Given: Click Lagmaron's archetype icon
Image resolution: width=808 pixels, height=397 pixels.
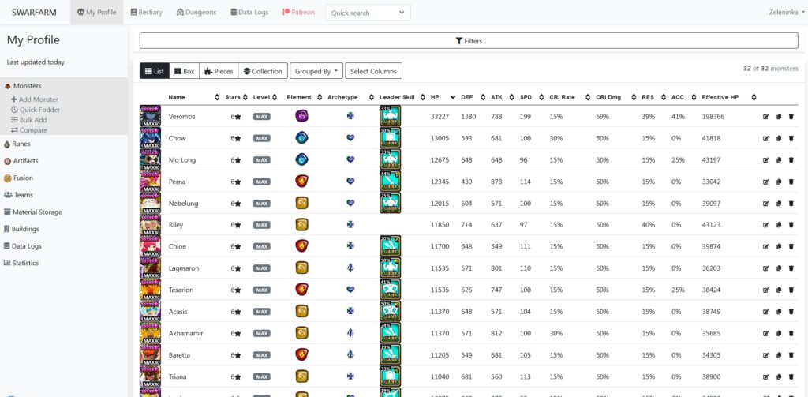Looking at the screenshot, I should pyautogui.click(x=350, y=268).
